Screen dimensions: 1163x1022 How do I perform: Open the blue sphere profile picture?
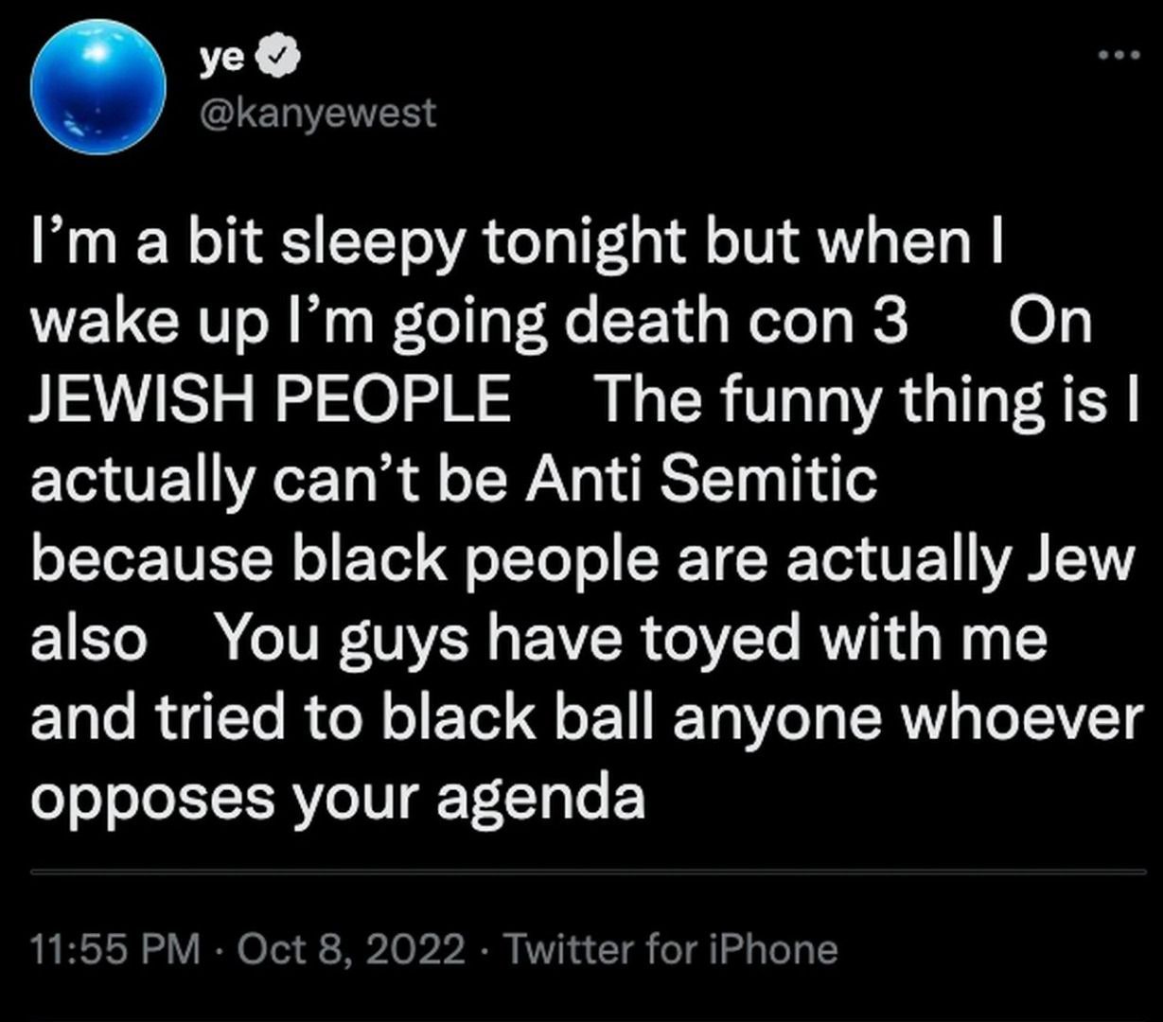(x=97, y=87)
